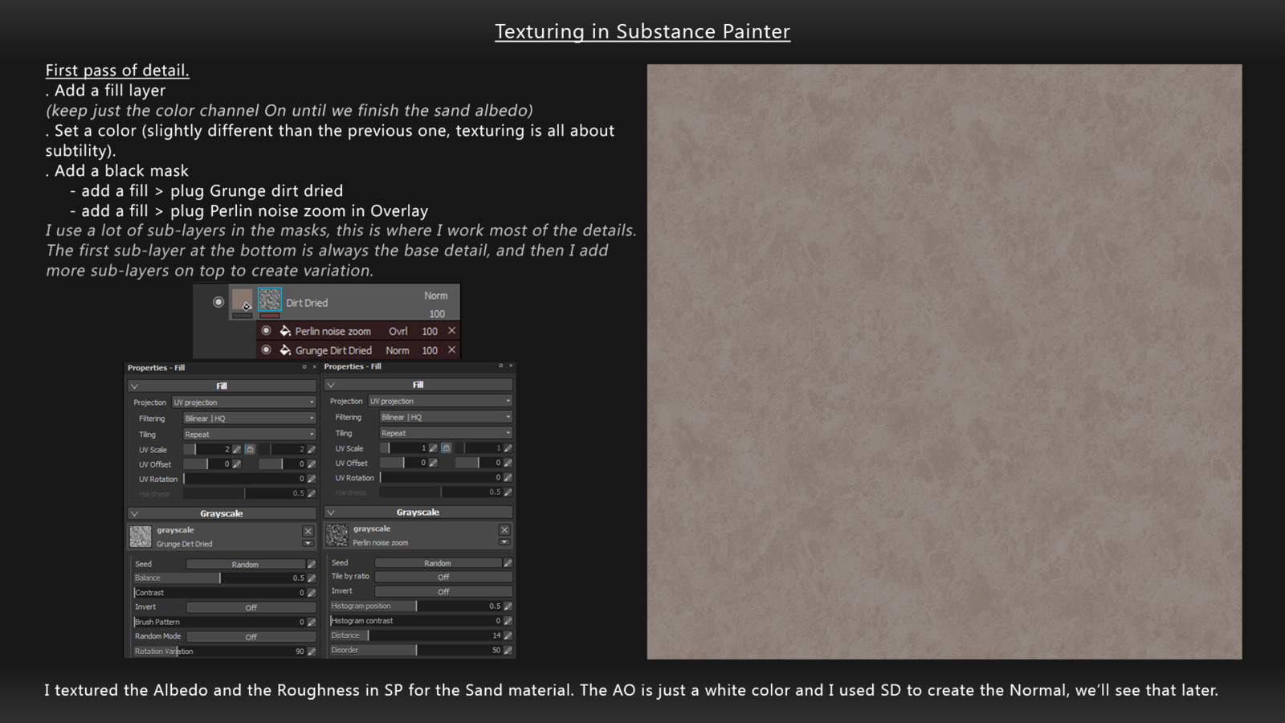Open the Filtering dropdown in left Properties panel
The height and width of the screenshot is (723, 1285).
249,419
